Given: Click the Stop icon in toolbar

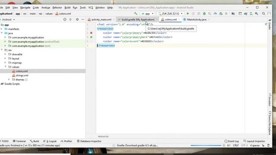Looking at the screenshot, I should point(226,13).
